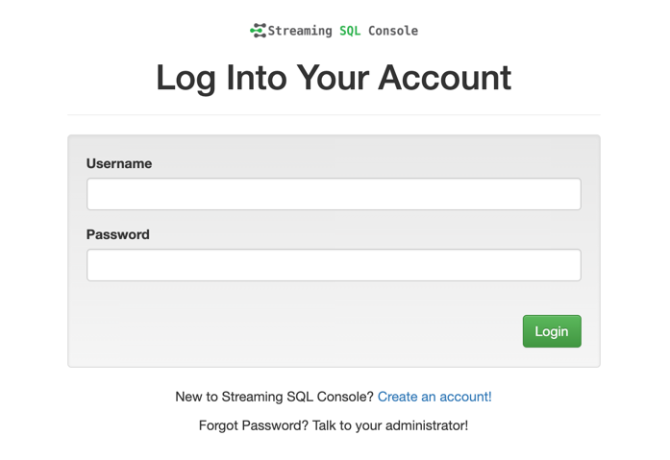
Task: Click the Username input field
Action: point(334,194)
